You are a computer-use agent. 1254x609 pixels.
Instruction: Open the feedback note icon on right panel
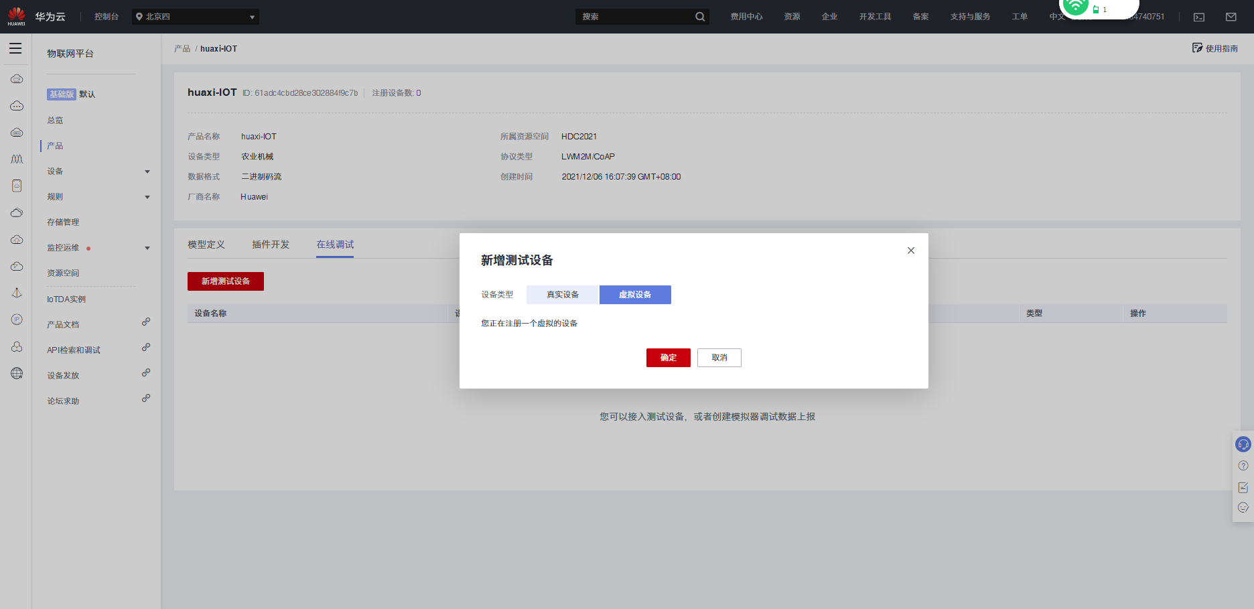1243,487
